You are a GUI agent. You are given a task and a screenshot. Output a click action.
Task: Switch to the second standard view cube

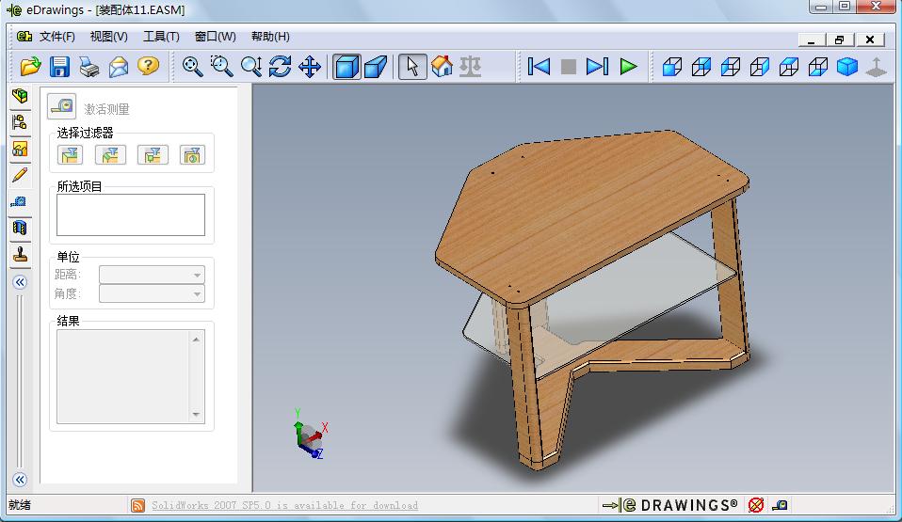(701, 67)
